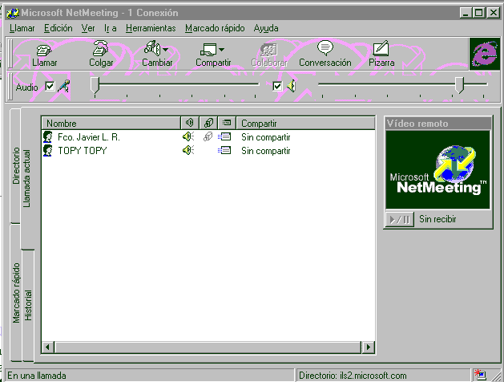Click the horizontal scrollbar track

click(x=208, y=347)
